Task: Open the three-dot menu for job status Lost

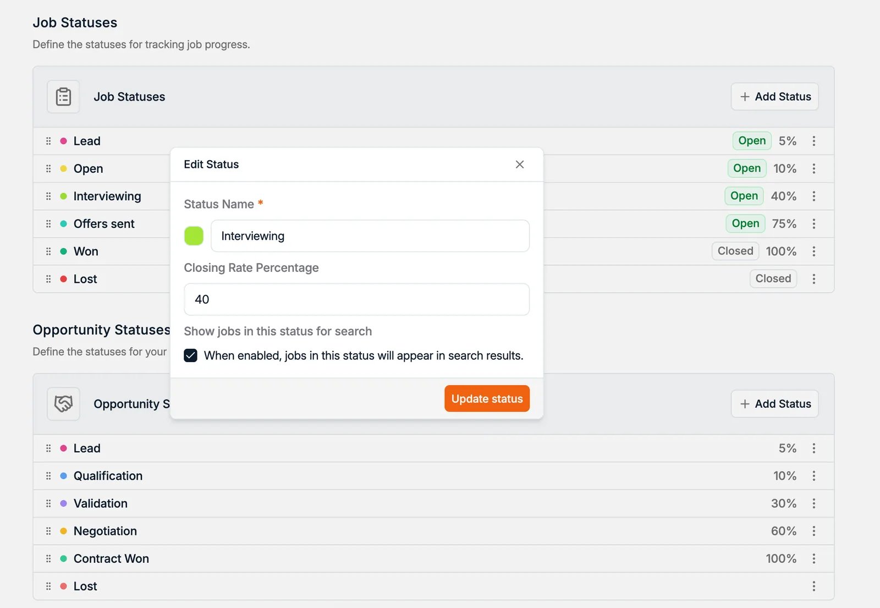Action: click(814, 279)
